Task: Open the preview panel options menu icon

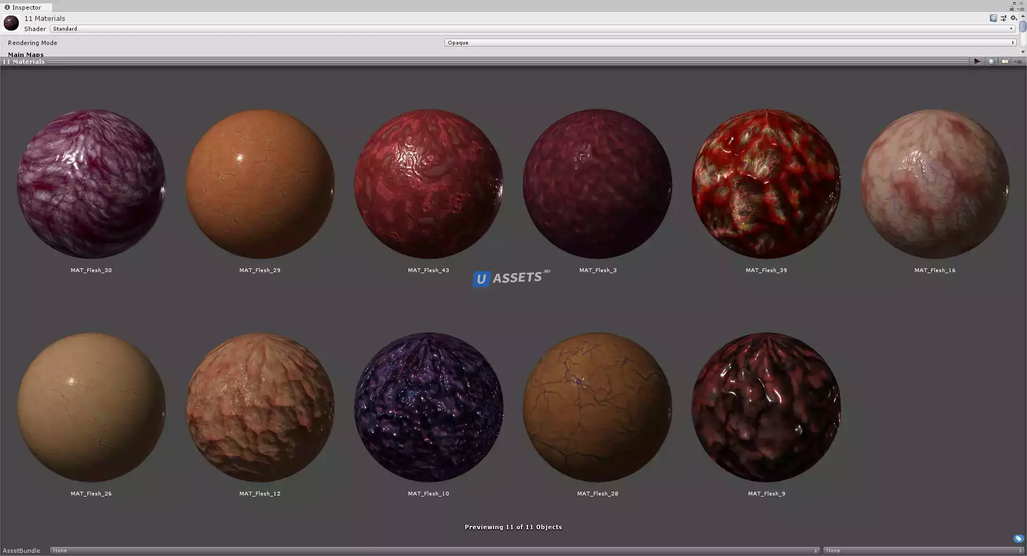Action: (1018, 62)
